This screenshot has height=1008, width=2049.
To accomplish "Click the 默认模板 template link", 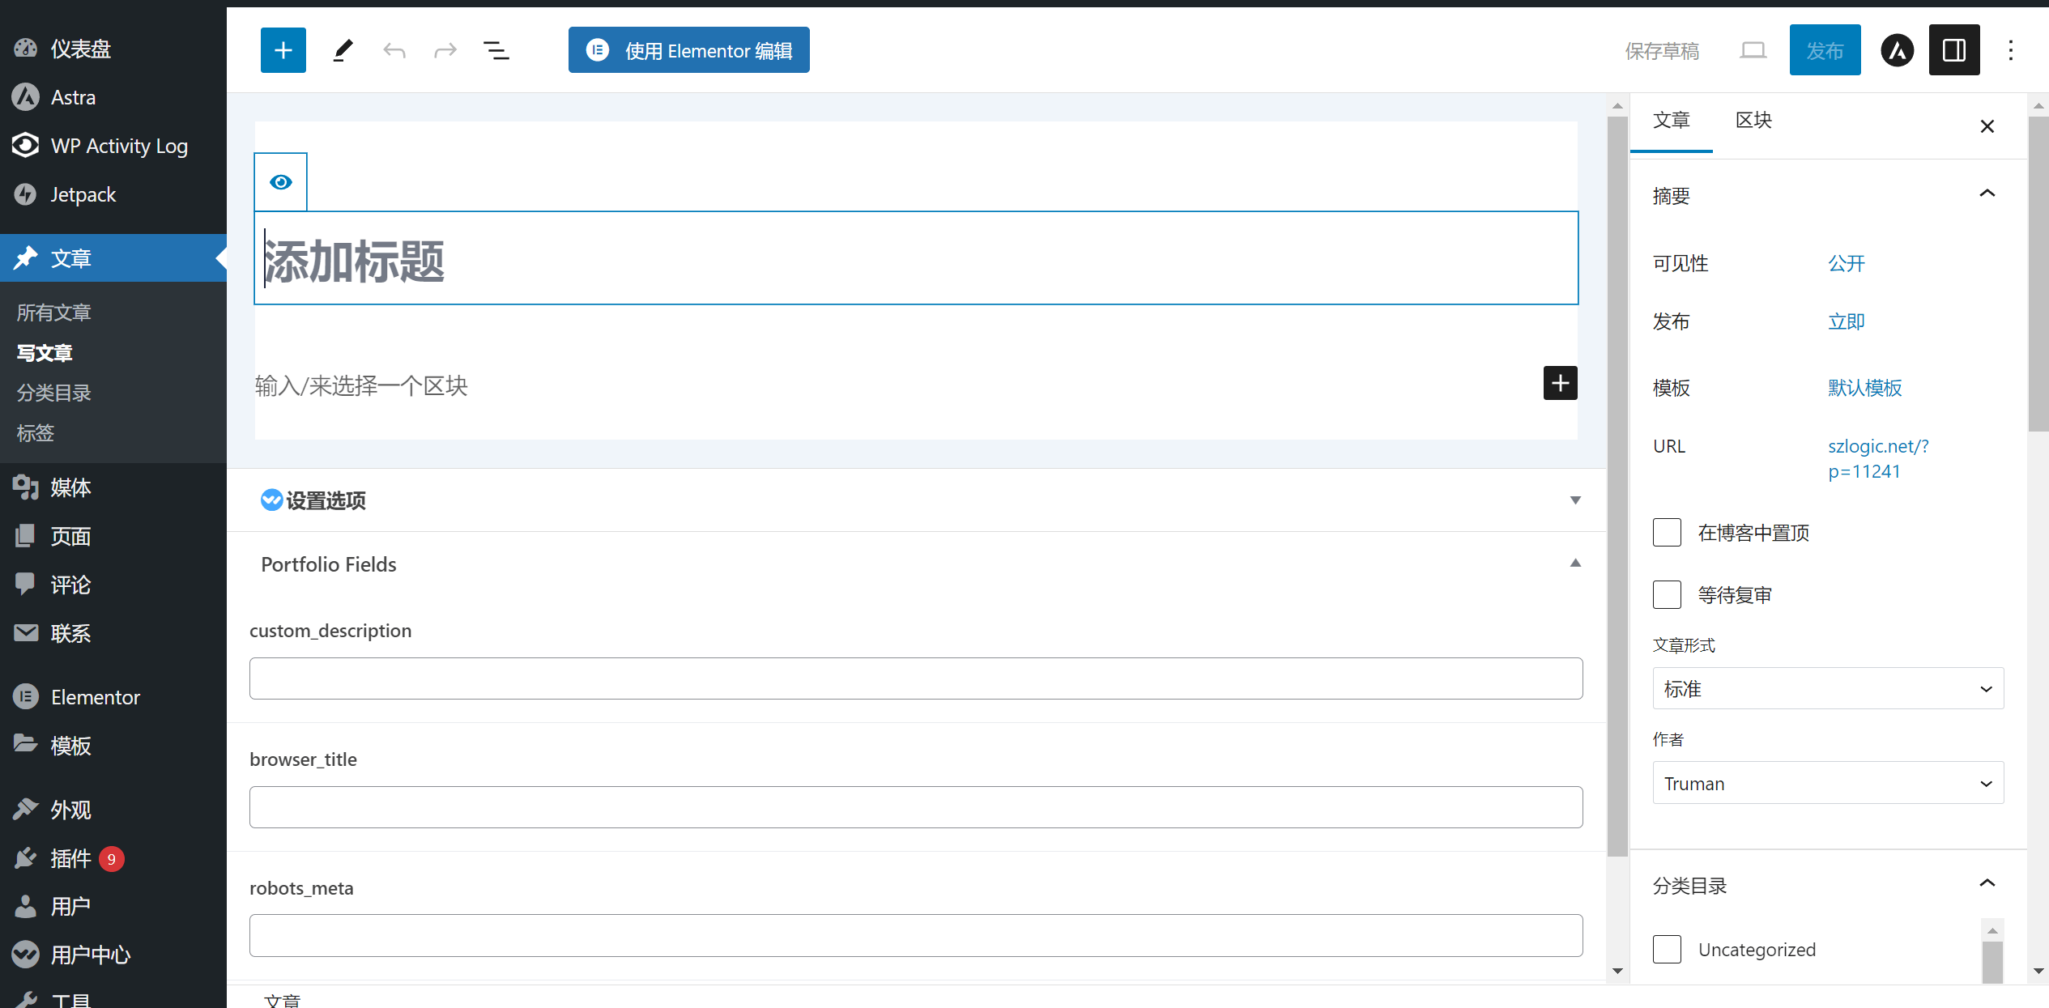I will tap(1864, 388).
